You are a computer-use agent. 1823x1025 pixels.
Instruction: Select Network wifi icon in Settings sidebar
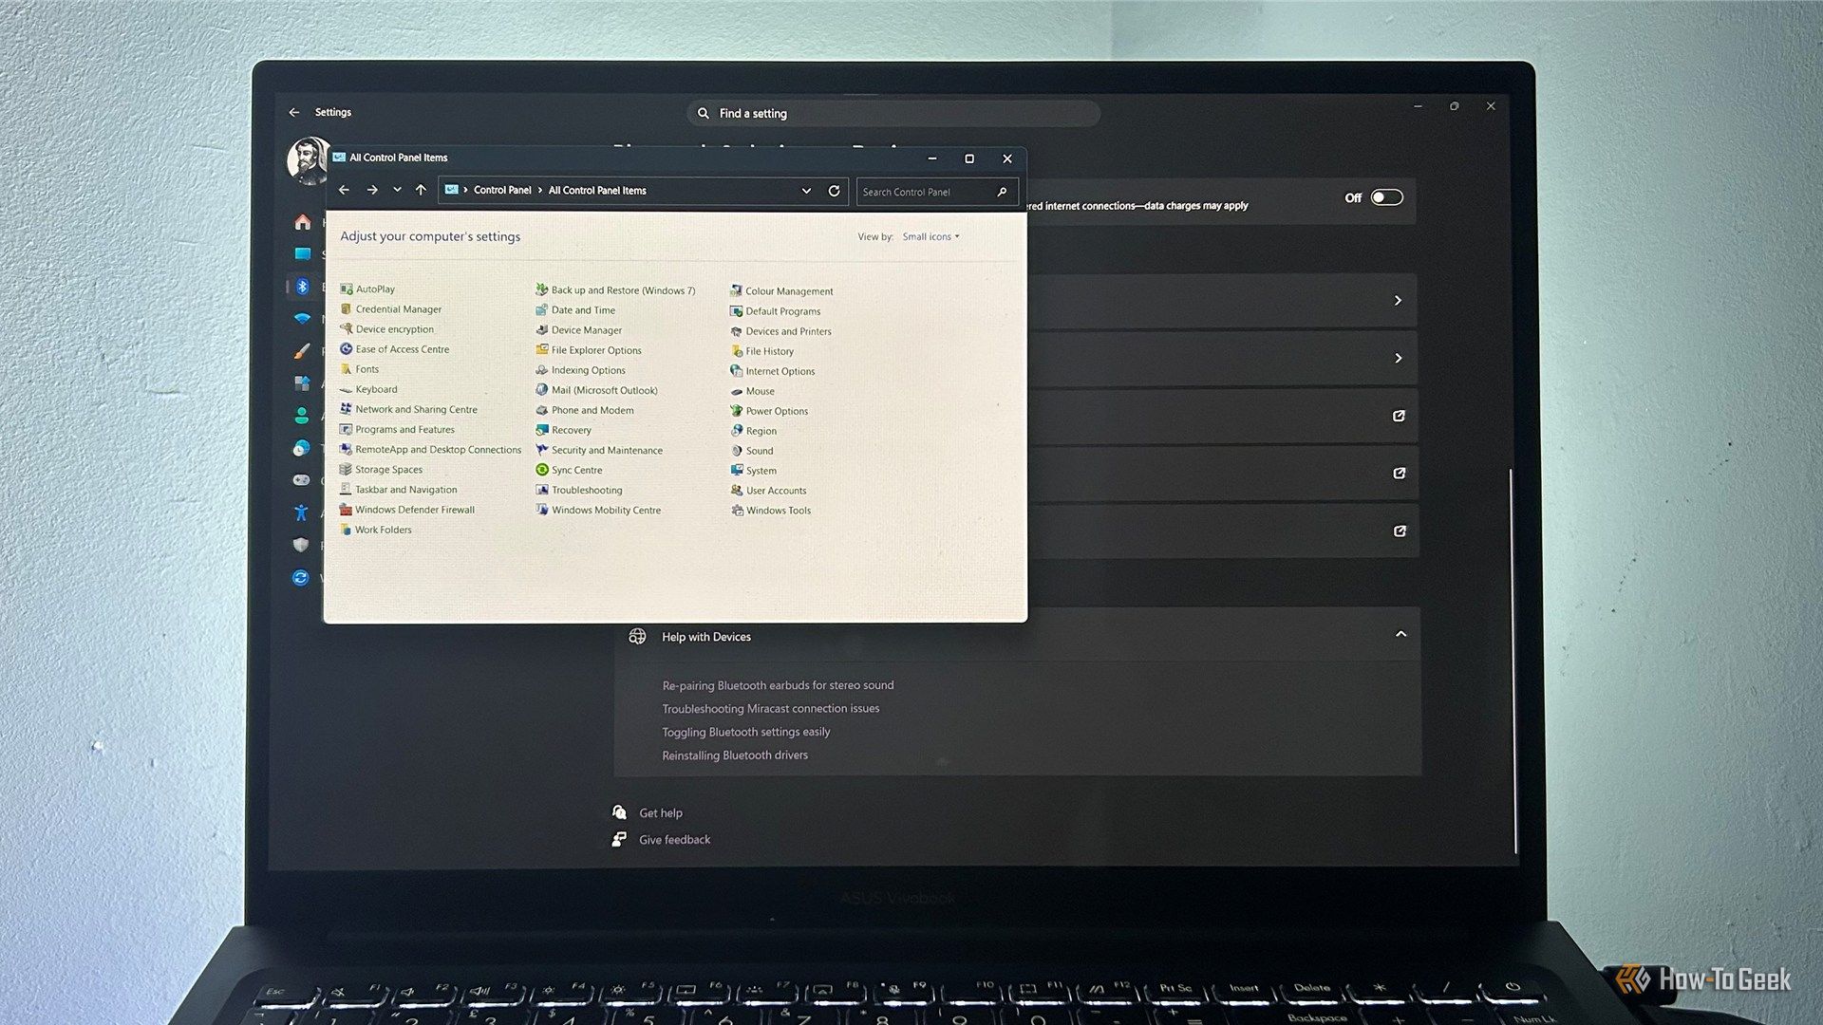302,319
